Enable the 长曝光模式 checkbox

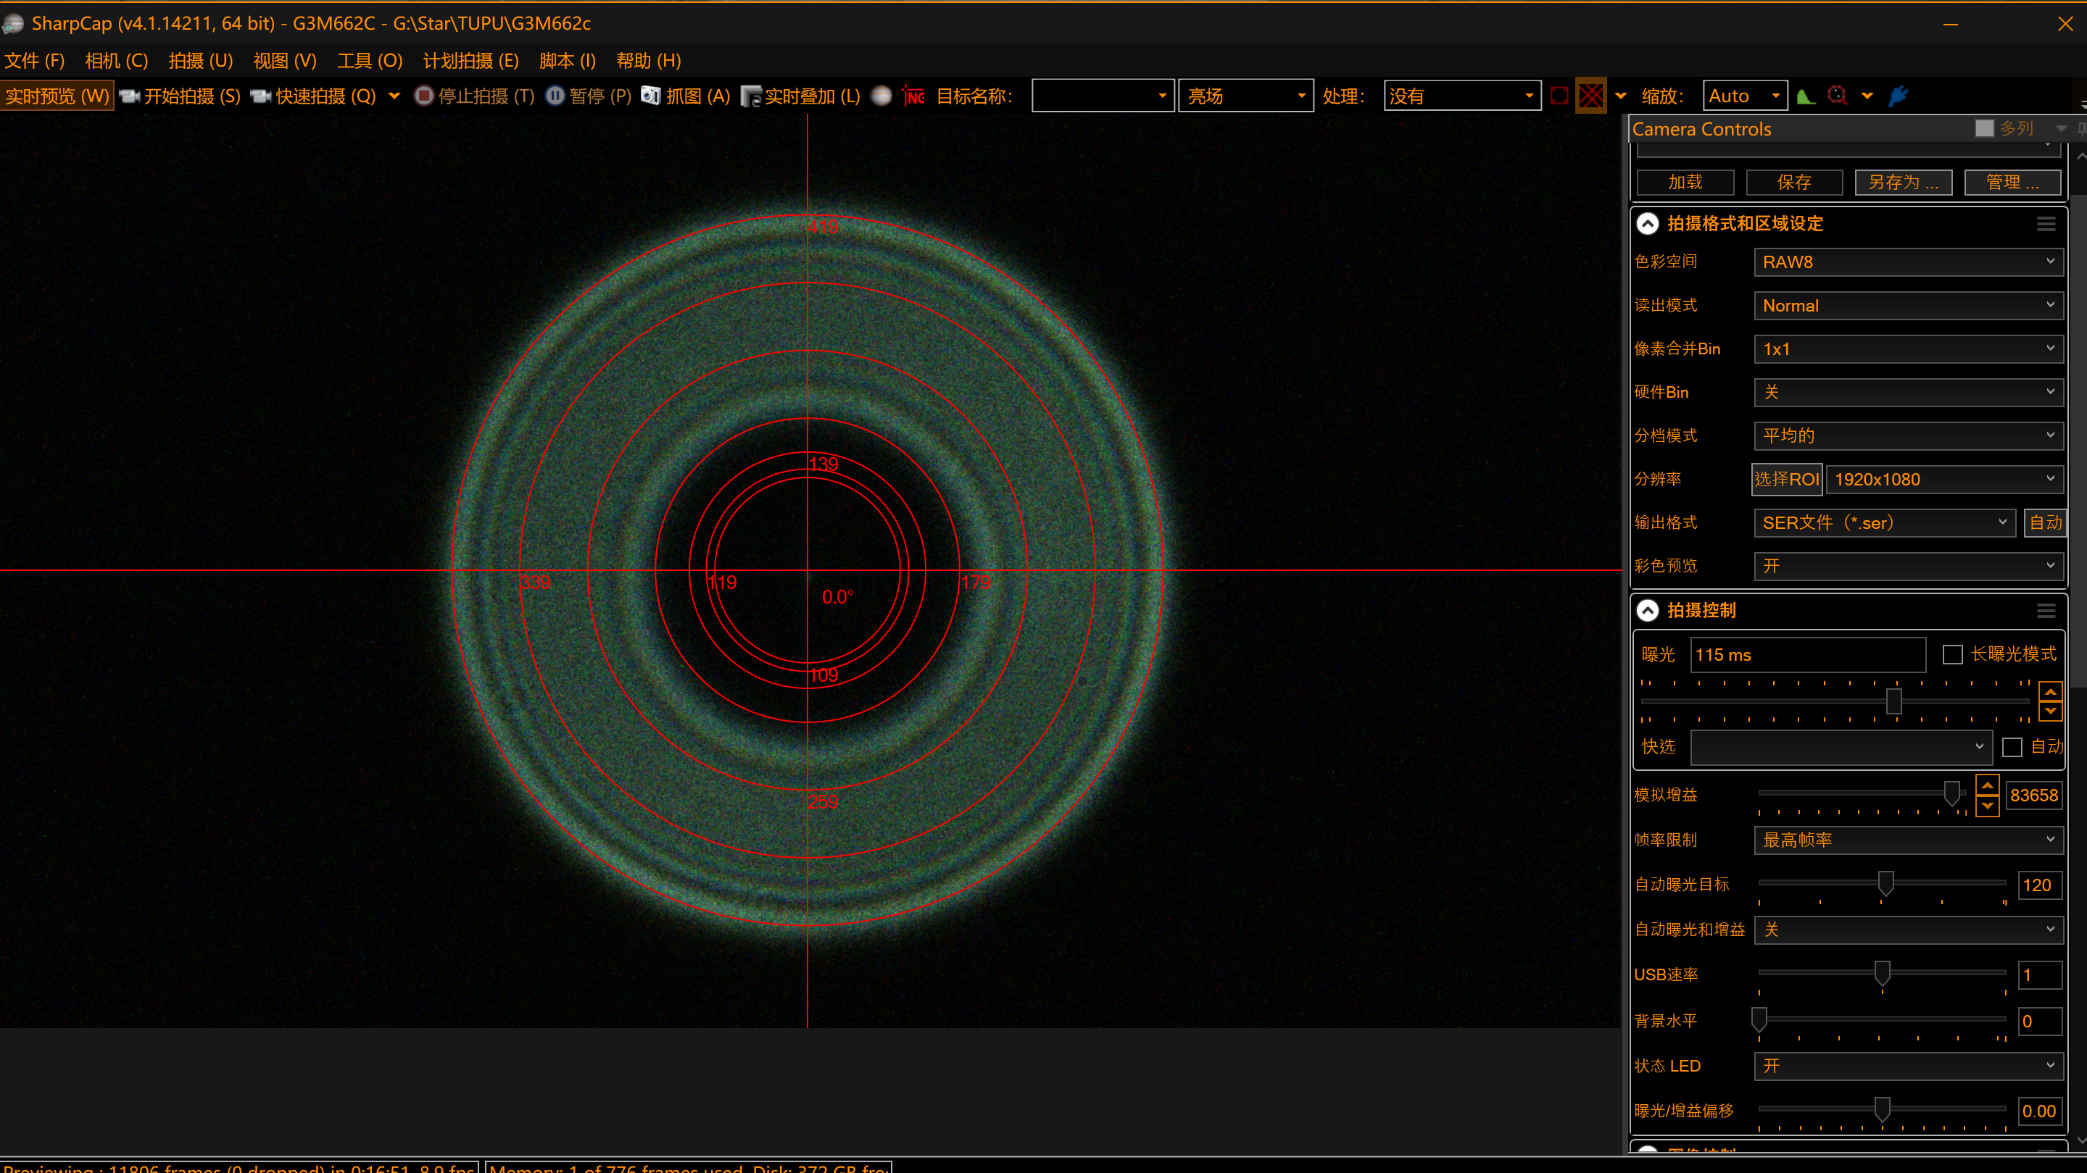tap(1952, 654)
